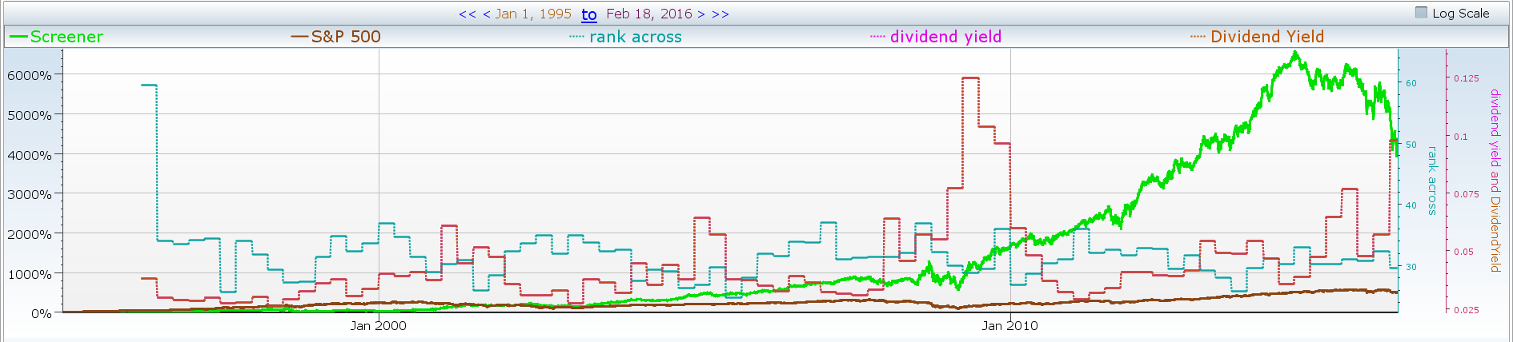Step back one period with < arrow
The height and width of the screenshot is (342, 1513).
[x=487, y=14]
